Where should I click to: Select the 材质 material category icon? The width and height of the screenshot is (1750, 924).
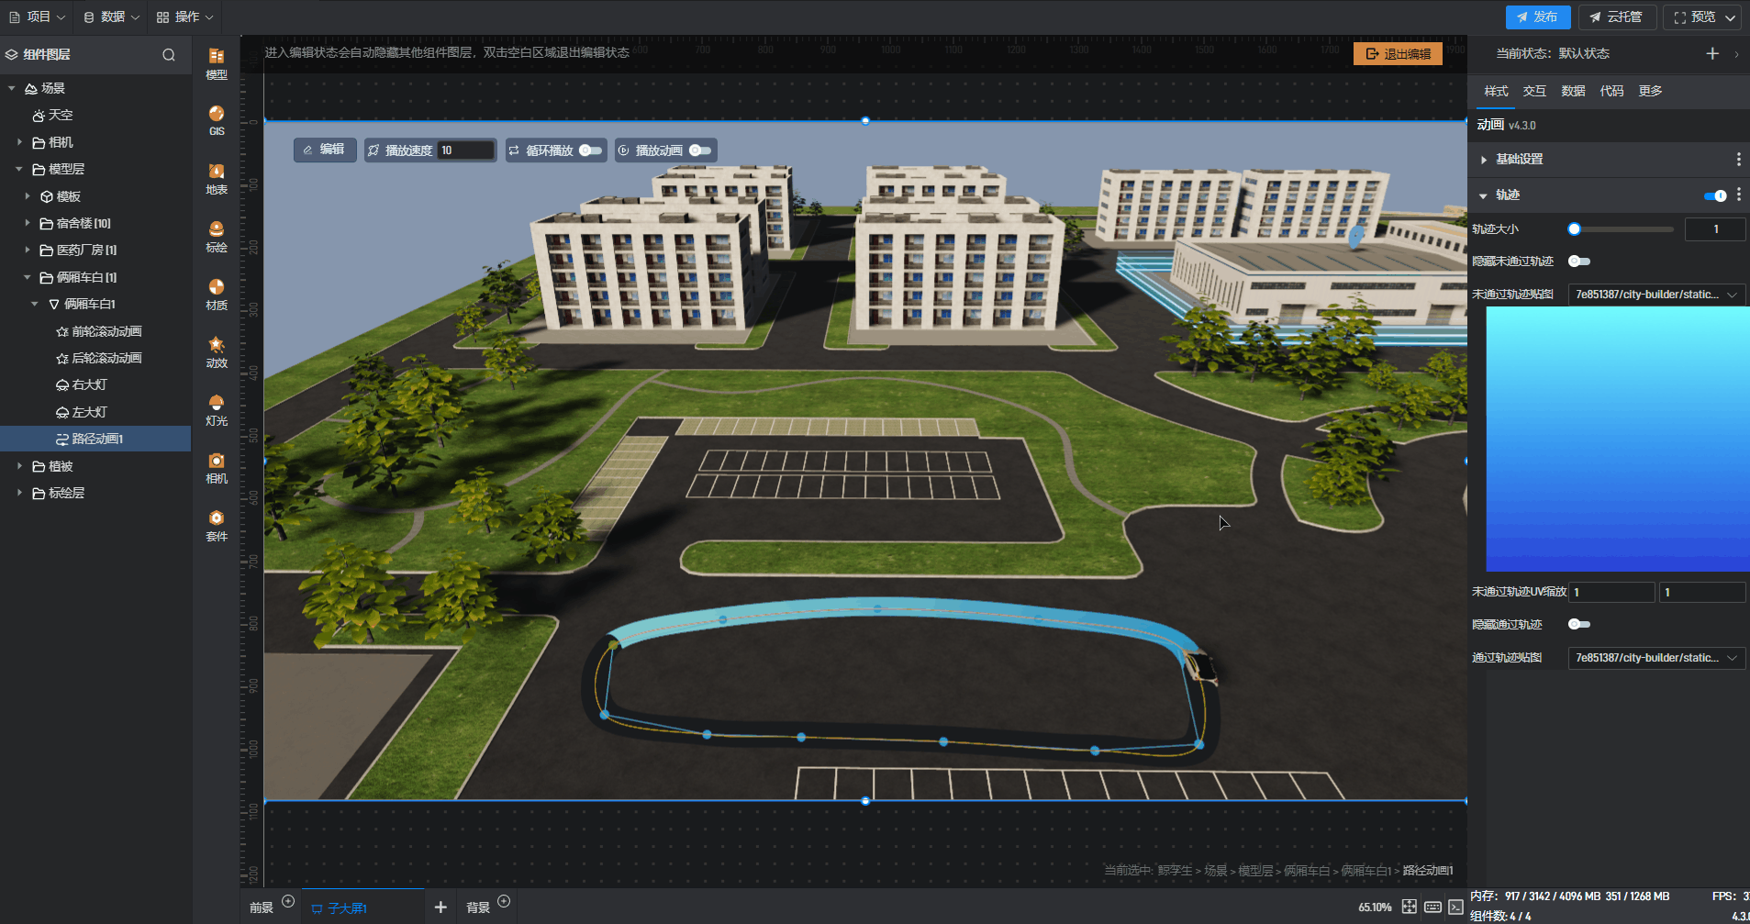tap(217, 295)
